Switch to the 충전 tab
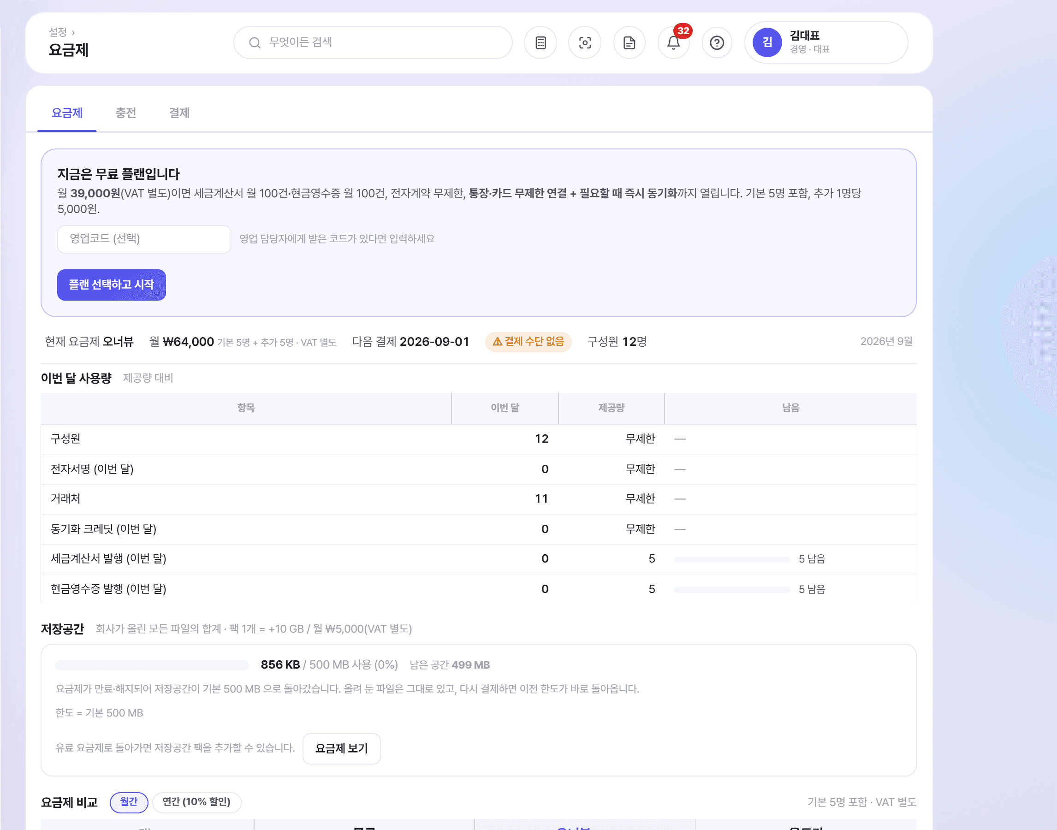 [x=125, y=113]
